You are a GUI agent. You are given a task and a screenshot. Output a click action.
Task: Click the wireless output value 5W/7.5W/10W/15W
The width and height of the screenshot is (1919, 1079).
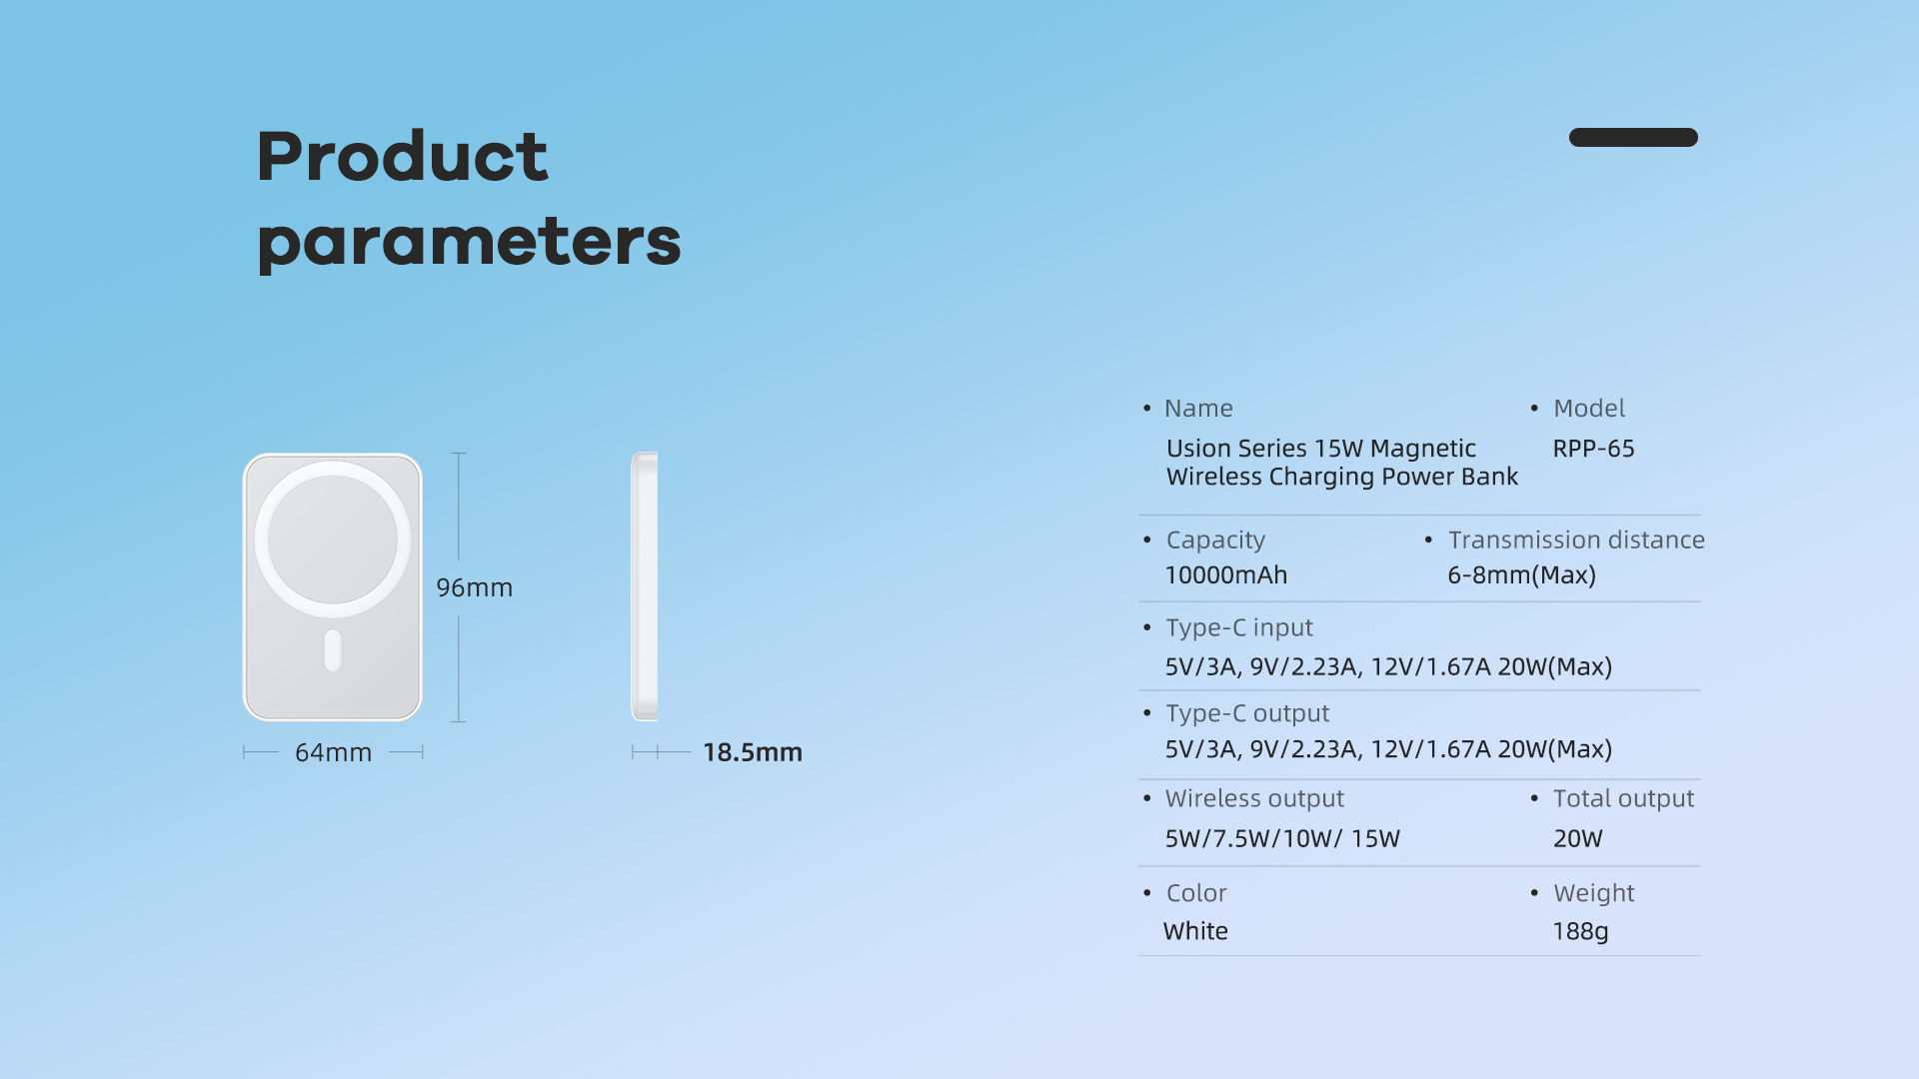point(1282,838)
